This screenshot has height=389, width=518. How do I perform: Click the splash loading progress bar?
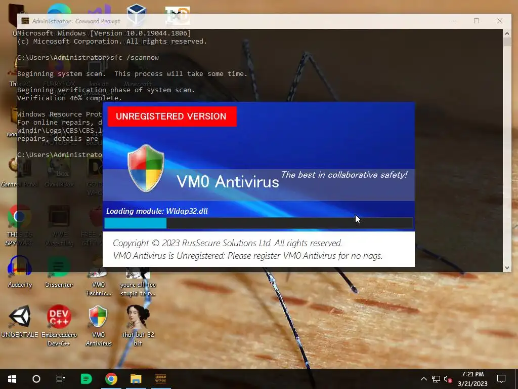tap(258, 223)
